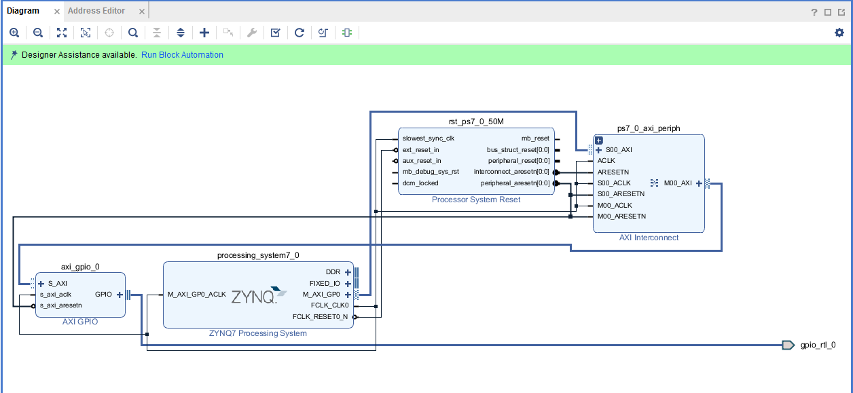Screen dimensions: 853x393
Task: Click the bus_struct_reset[0:0] pin
Action: coord(518,149)
